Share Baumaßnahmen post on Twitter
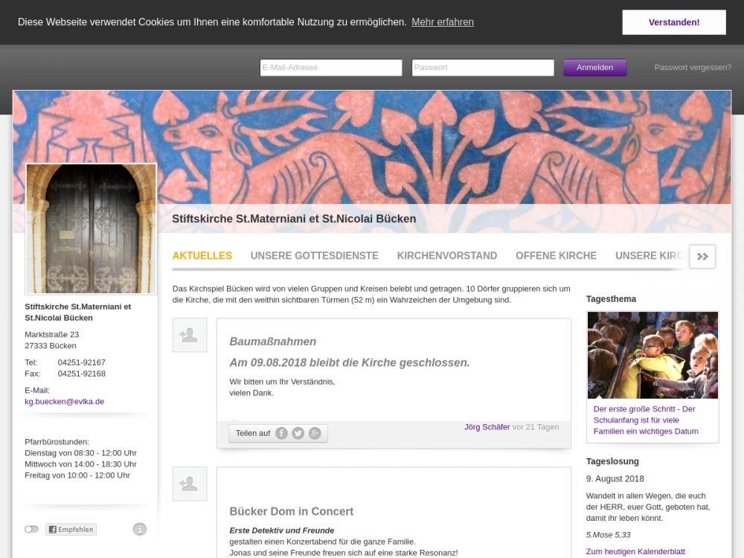Viewport: 744px width, 558px height. 298,433
